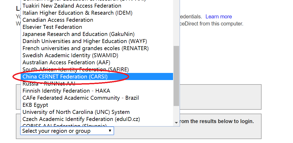The height and width of the screenshot is (143, 293).
Task: Select Swedish Academic Identity (SWAMID)
Action: click(x=70, y=55)
